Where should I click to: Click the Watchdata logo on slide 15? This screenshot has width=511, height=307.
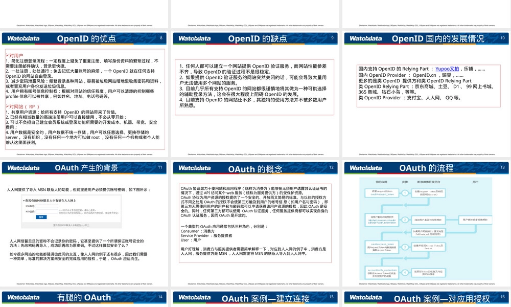[195, 298]
